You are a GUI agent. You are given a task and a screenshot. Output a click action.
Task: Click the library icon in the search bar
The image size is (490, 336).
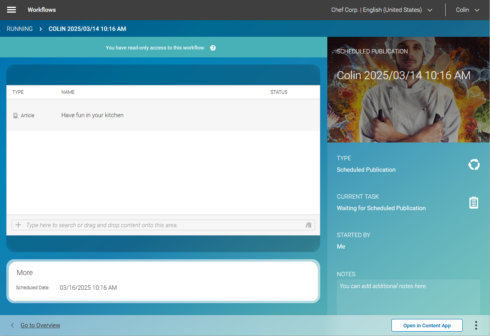[308, 225]
